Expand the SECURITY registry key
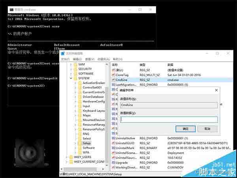This screenshot has width=237, height=178. [71, 69]
